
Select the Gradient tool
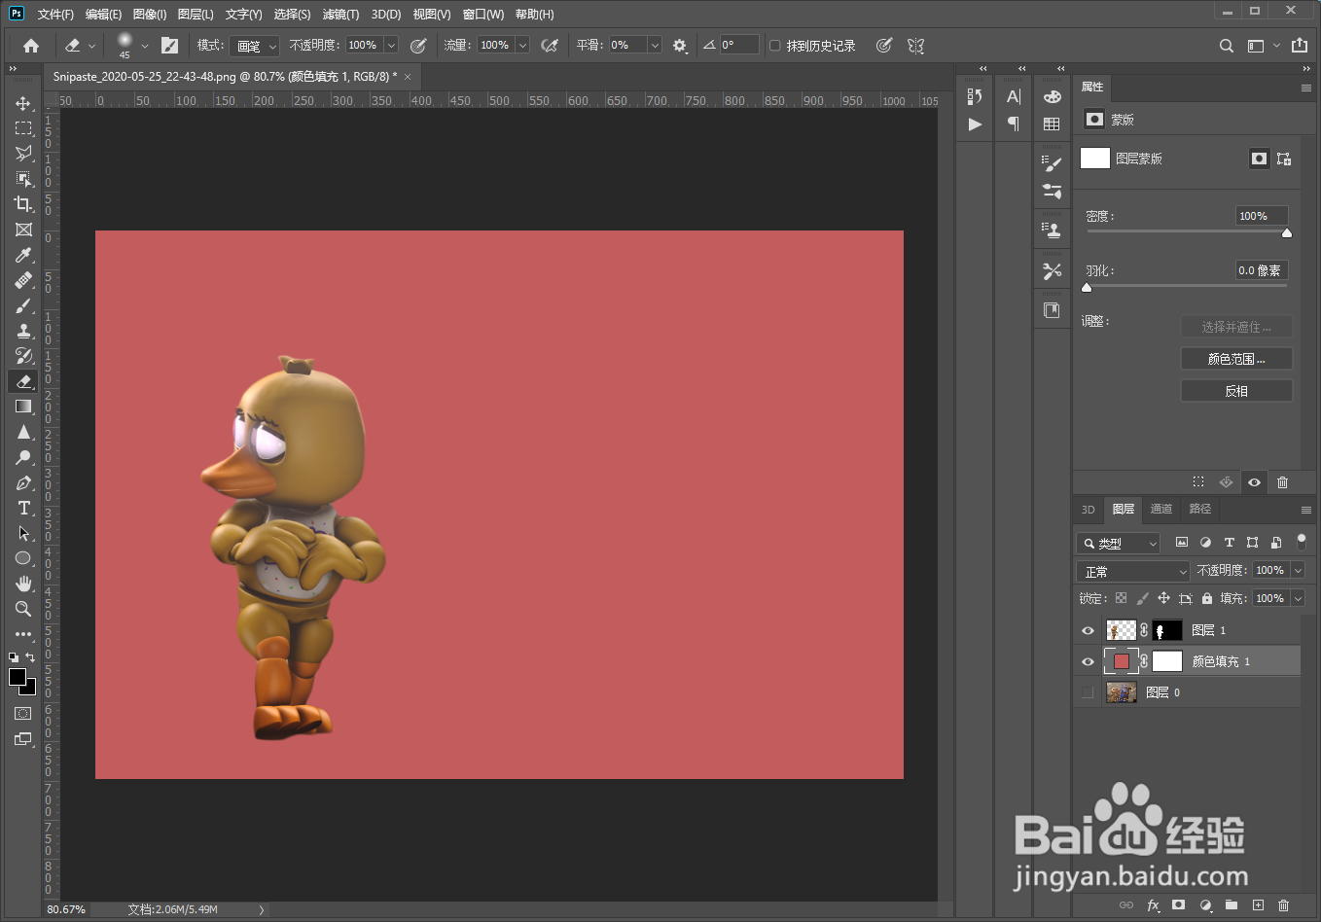point(23,407)
